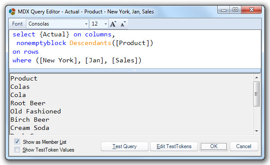Decrease the editor font size
Image resolution: width=270 pixels, height=165 pixels.
point(123,24)
